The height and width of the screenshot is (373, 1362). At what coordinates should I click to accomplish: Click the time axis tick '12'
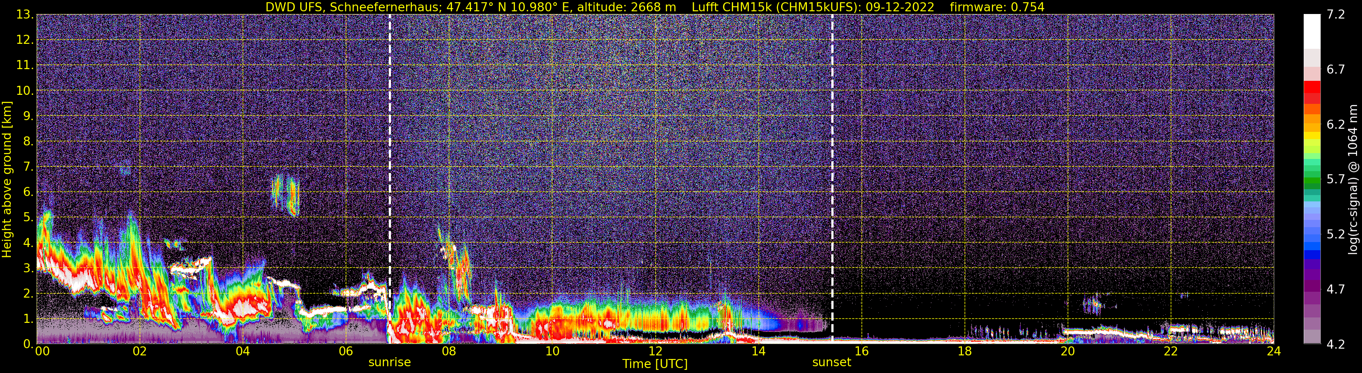point(655,351)
